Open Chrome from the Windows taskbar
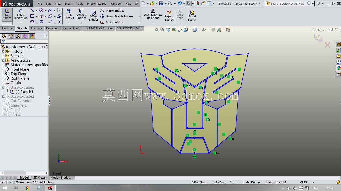The image size is (341, 191). point(27,188)
